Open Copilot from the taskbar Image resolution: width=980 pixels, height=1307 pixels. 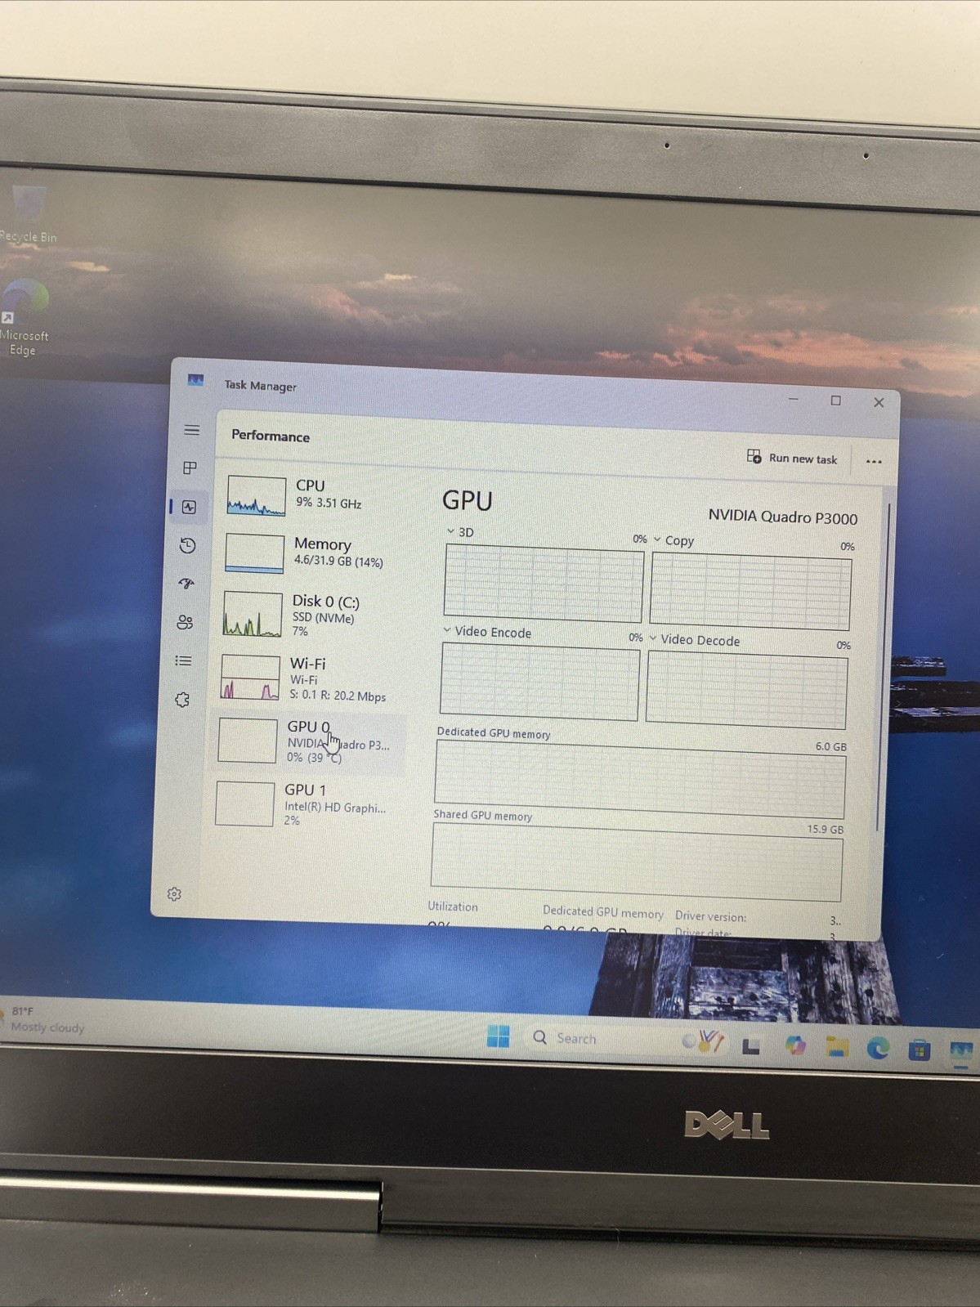(x=794, y=1045)
